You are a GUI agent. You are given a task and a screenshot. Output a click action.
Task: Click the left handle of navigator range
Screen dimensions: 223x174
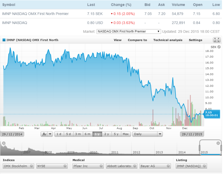pyautogui.click(x=200, y=148)
